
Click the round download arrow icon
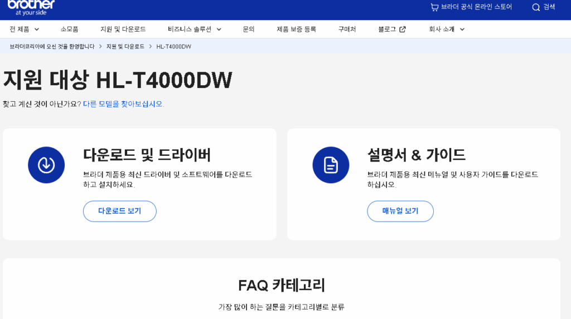pos(46,165)
